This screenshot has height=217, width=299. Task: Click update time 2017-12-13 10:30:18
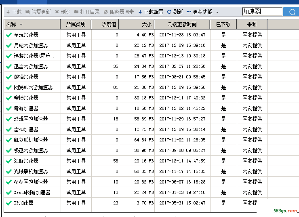click(182, 56)
